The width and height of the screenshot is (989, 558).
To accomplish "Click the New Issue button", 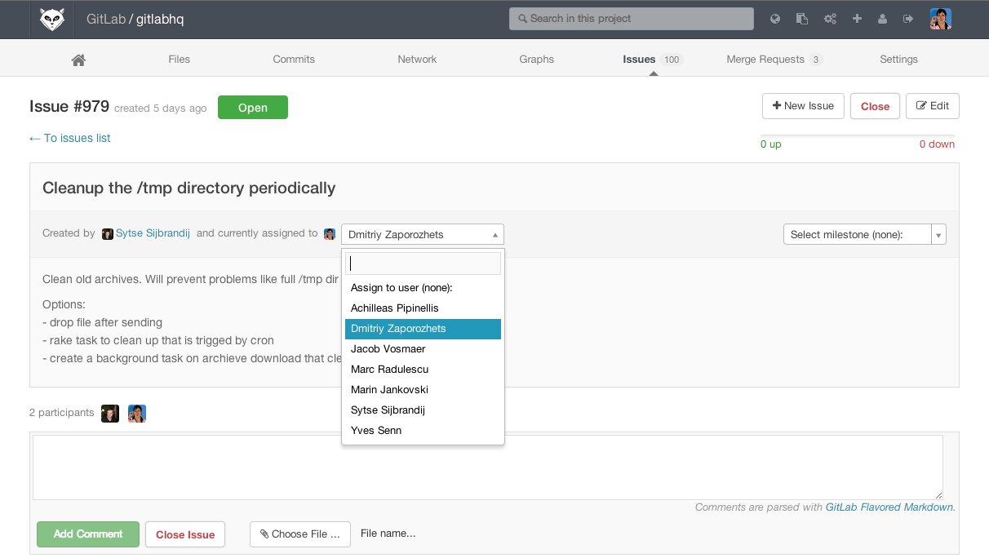I will pyautogui.click(x=803, y=106).
